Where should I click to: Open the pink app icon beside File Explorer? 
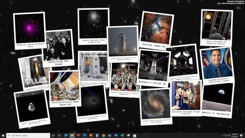click(78, 135)
